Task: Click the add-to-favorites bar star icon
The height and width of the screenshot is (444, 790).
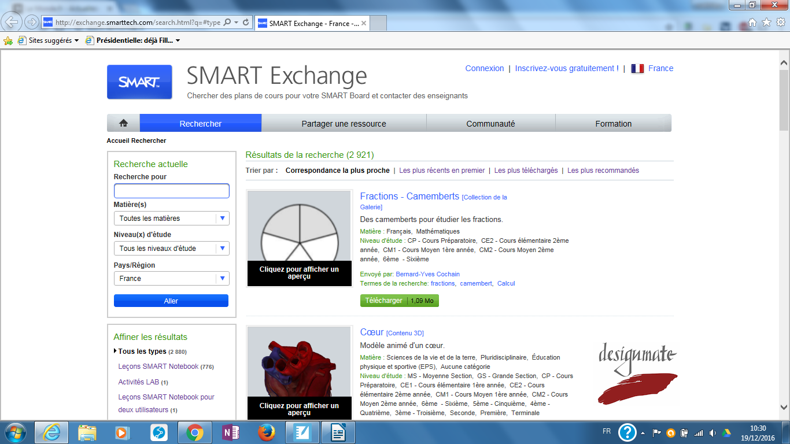Action: pyautogui.click(x=8, y=40)
